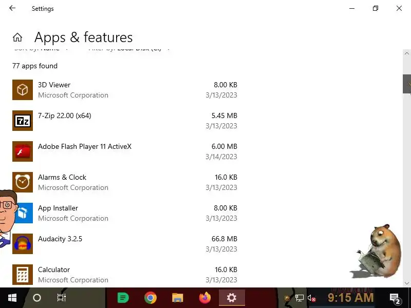This screenshot has width=411, height=308.
Task: Launch Google Chrome from the taskbar
Action: pyautogui.click(x=151, y=298)
